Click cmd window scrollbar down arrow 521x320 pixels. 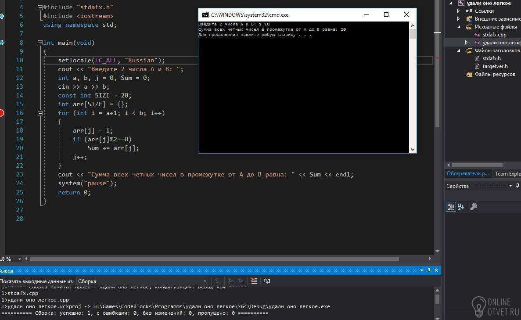413,150
